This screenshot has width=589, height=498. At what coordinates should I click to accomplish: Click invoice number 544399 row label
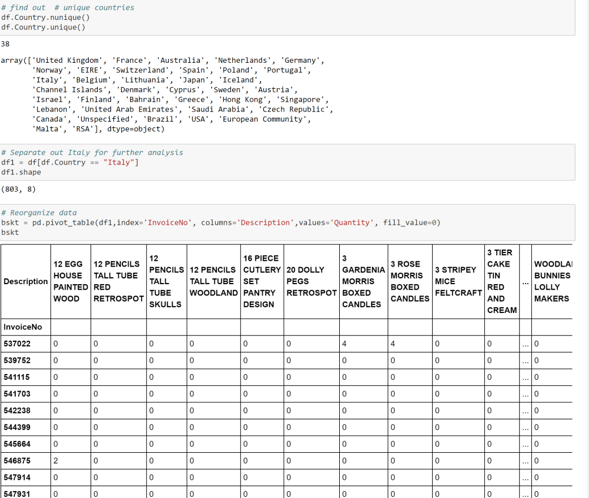tap(17, 427)
